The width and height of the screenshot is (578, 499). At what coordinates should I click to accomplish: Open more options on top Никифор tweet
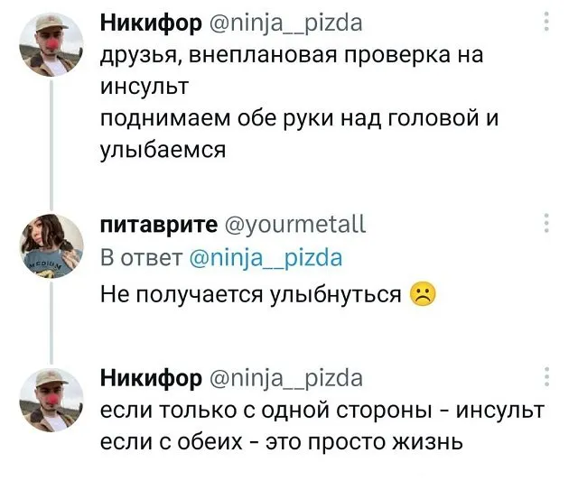tap(544, 22)
